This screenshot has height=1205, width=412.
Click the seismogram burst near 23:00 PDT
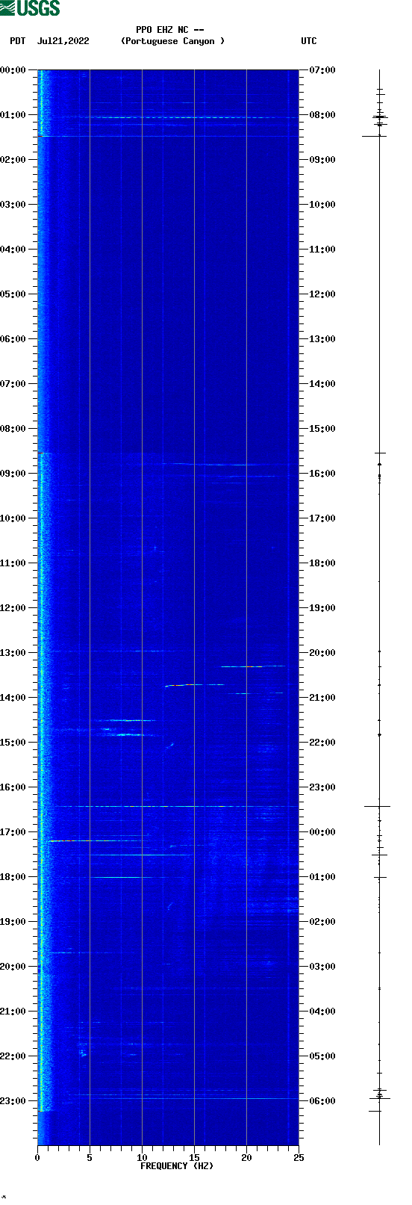(379, 1097)
